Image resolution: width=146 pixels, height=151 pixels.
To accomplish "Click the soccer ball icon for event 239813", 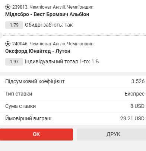I will point(8,7).
